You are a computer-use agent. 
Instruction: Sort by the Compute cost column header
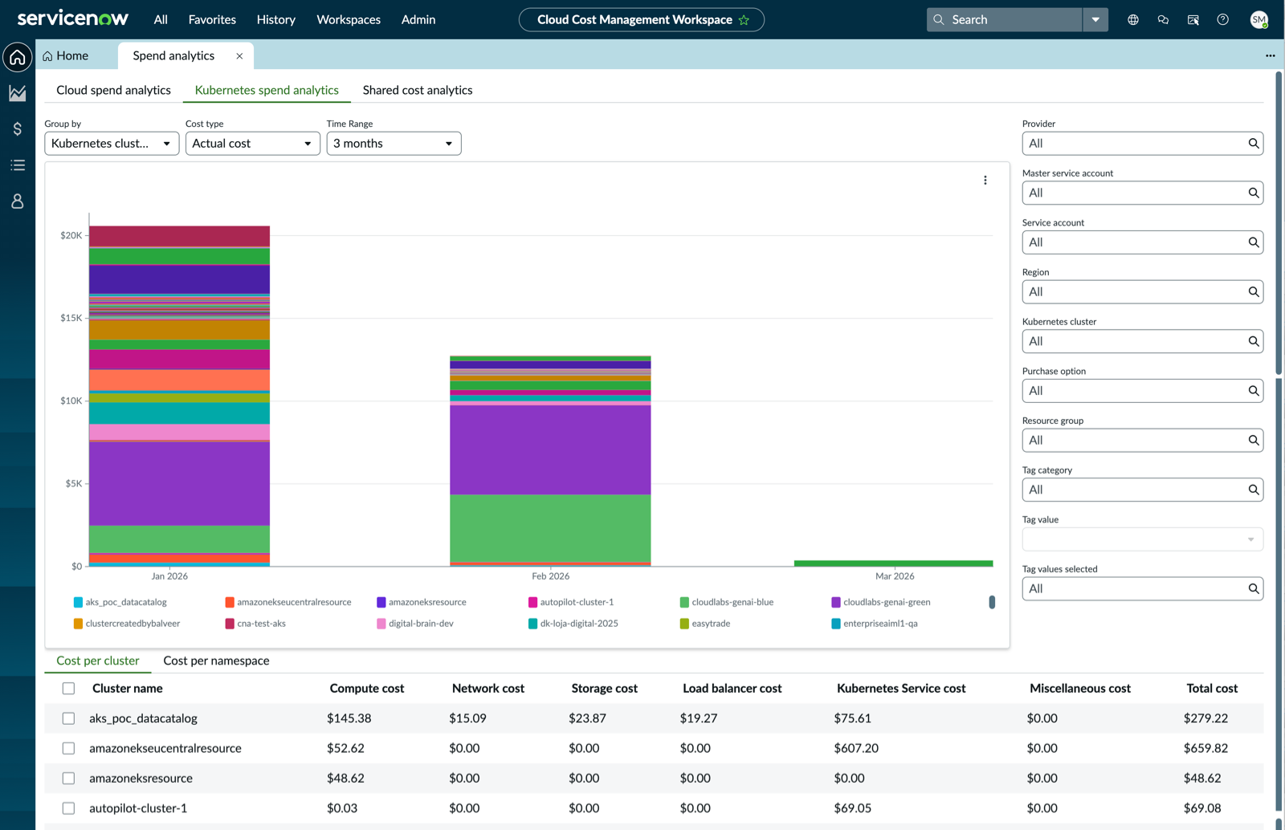pyautogui.click(x=367, y=689)
